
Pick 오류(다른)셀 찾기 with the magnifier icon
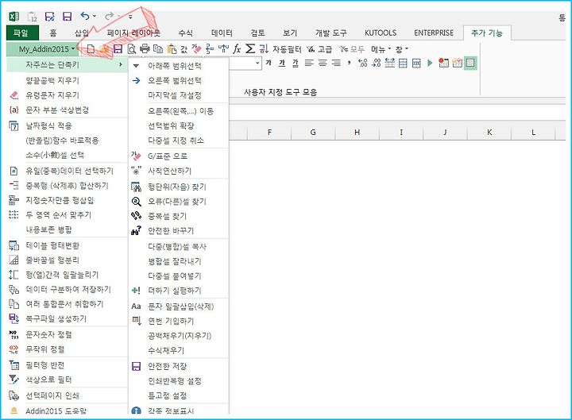click(177, 201)
